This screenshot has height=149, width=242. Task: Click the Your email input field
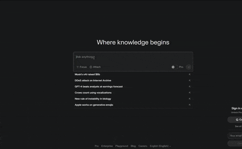tap(235, 136)
